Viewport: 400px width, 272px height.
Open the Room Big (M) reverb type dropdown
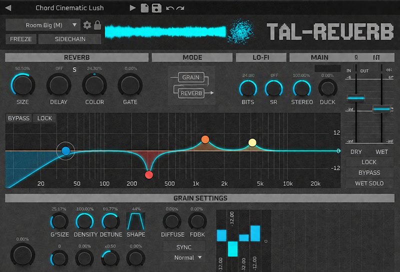pos(43,25)
